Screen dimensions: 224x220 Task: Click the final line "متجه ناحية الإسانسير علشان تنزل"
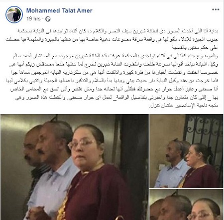tap(184, 106)
